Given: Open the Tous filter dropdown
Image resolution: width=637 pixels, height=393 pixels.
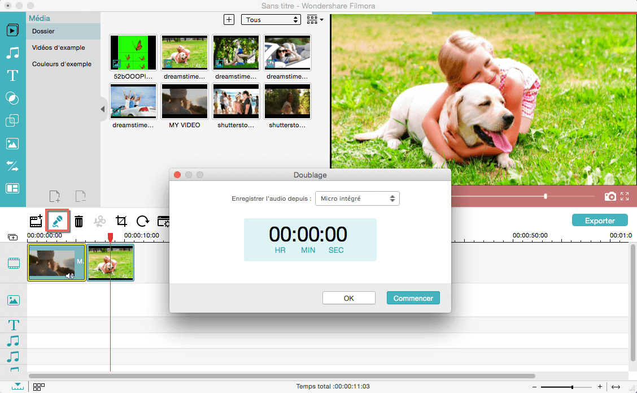Looking at the screenshot, I should click(x=270, y=20).
